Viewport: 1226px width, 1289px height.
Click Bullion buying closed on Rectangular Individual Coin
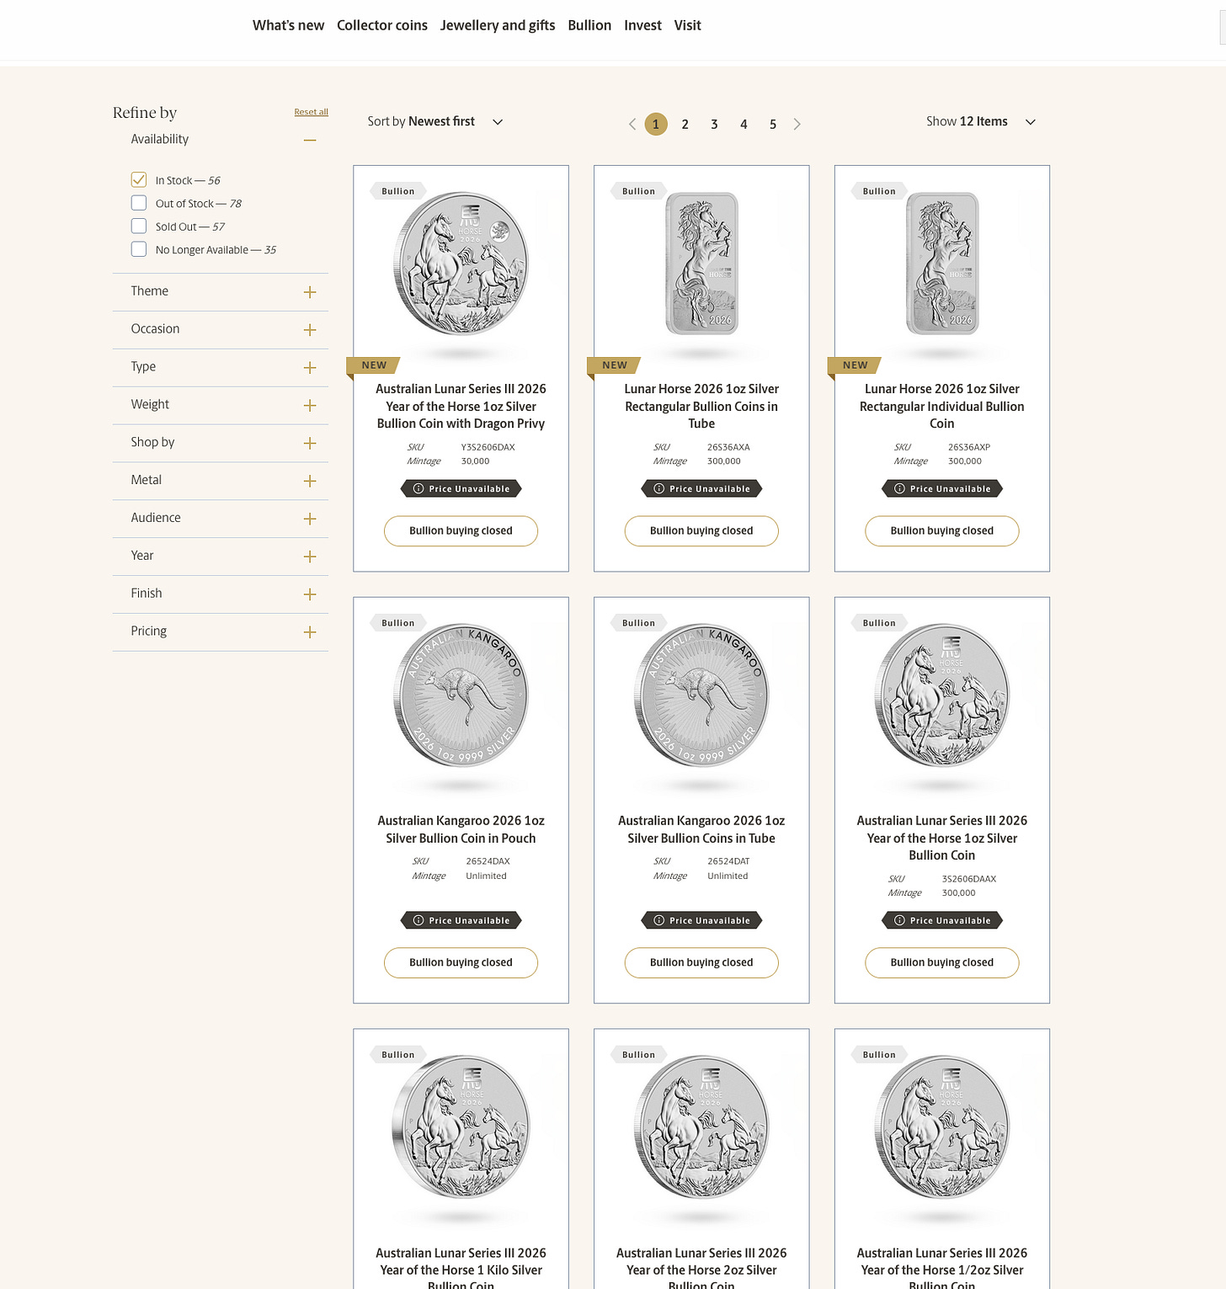(x=942, y=531)
